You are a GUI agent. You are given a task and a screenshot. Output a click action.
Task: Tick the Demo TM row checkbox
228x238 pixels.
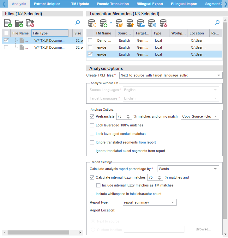coord(90,40)
